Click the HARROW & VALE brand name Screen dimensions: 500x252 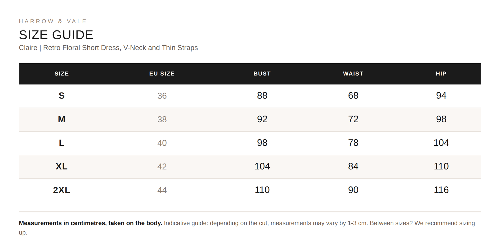[x=53, y=21]
